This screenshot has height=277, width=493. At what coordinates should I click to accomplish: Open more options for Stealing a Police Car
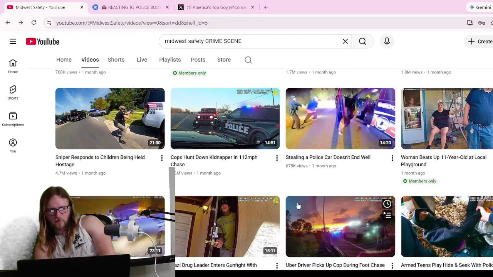point(392,158)
